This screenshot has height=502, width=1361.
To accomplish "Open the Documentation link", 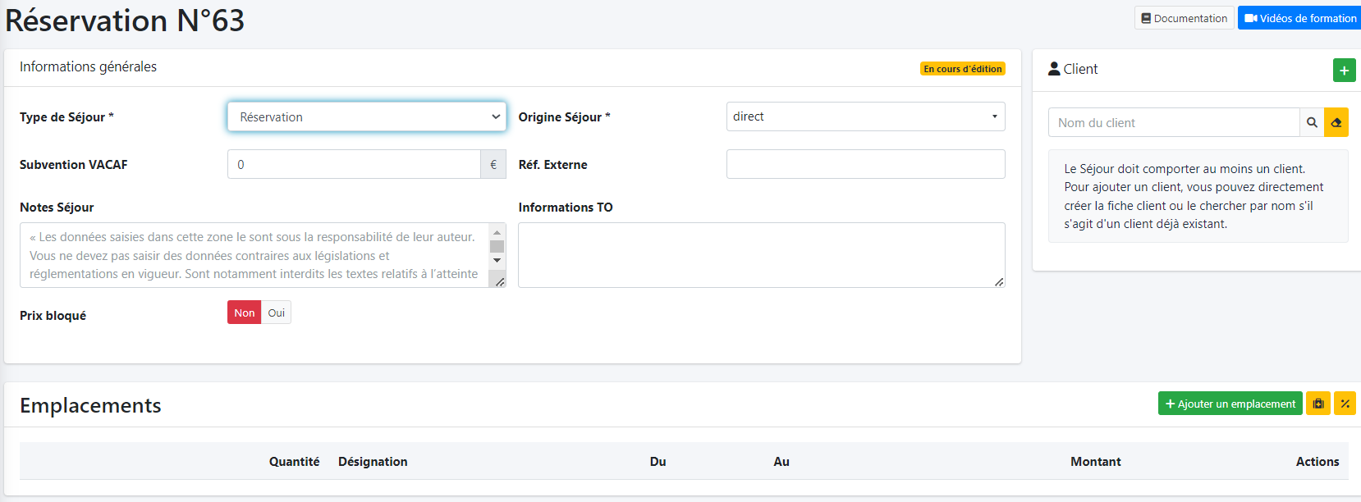I will [1184, 18].
